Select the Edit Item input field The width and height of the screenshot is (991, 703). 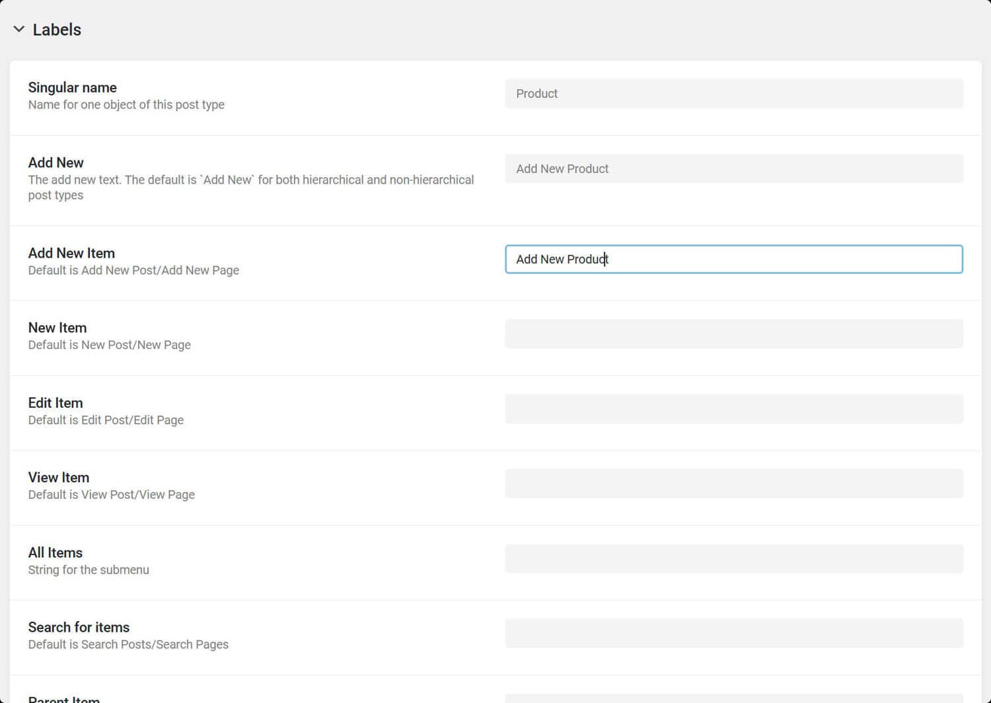pos(734,409)
